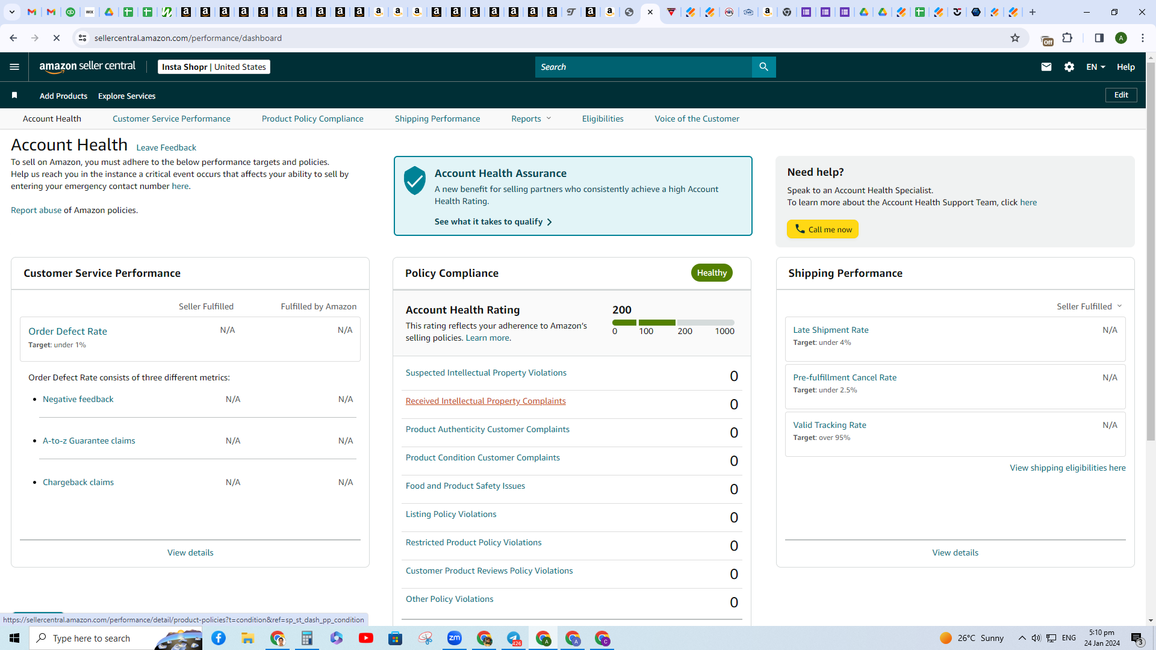Expand See what it takes to qualify
1156x650 pixels.
493,221
